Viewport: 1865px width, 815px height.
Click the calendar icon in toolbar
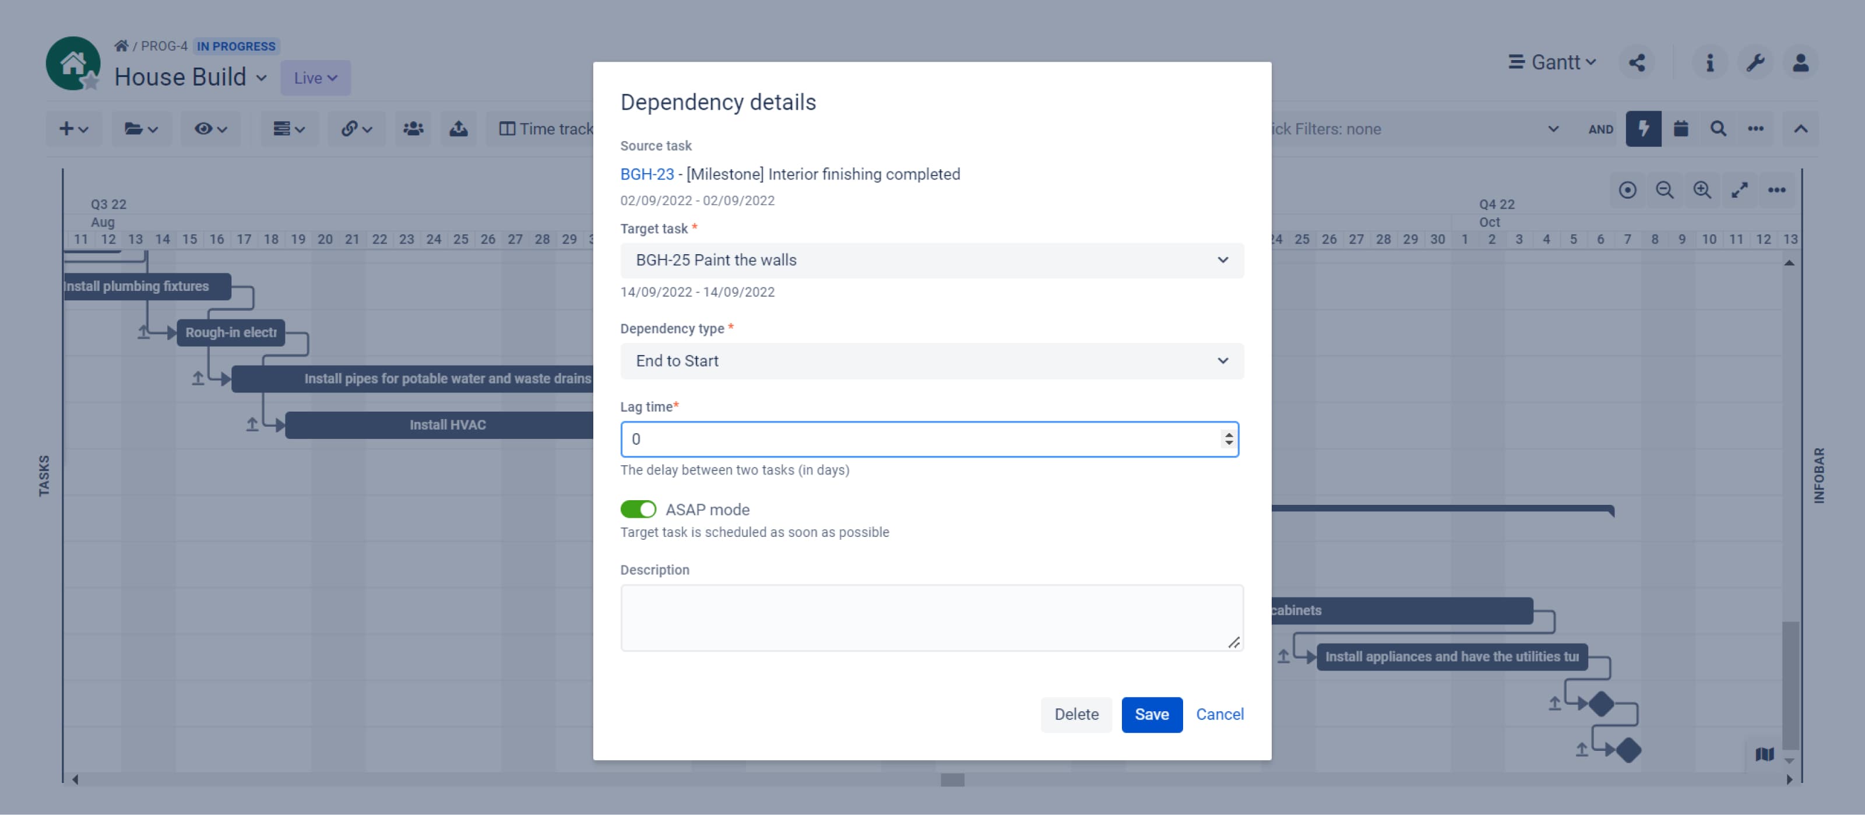1681,129
